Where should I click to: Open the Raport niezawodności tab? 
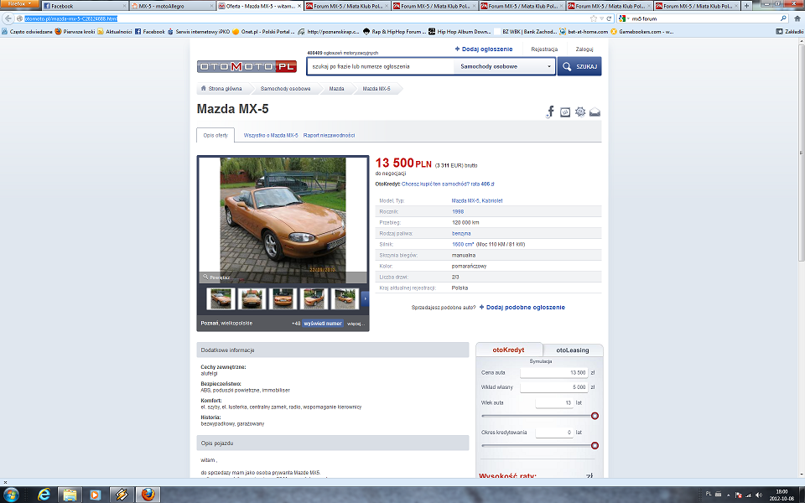coord(329,136)
